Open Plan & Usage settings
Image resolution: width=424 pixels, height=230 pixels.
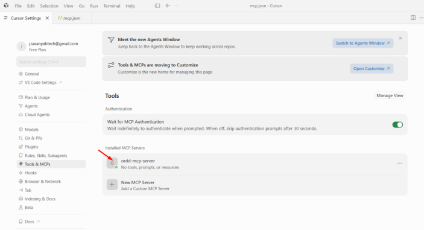(37, 97)
